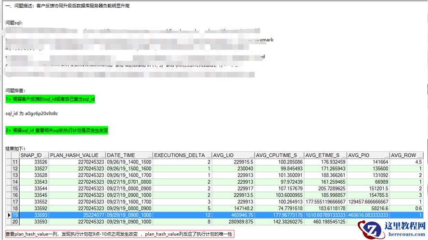Select row number 18 in the grid
428x240 pixels.
point(15,208)
